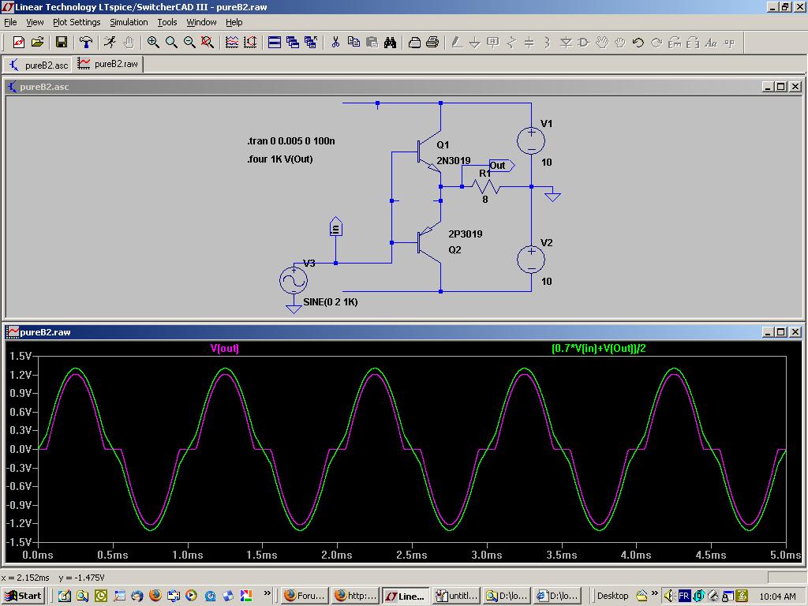Expand the quick launch overflow chevron

coord(267,594)
